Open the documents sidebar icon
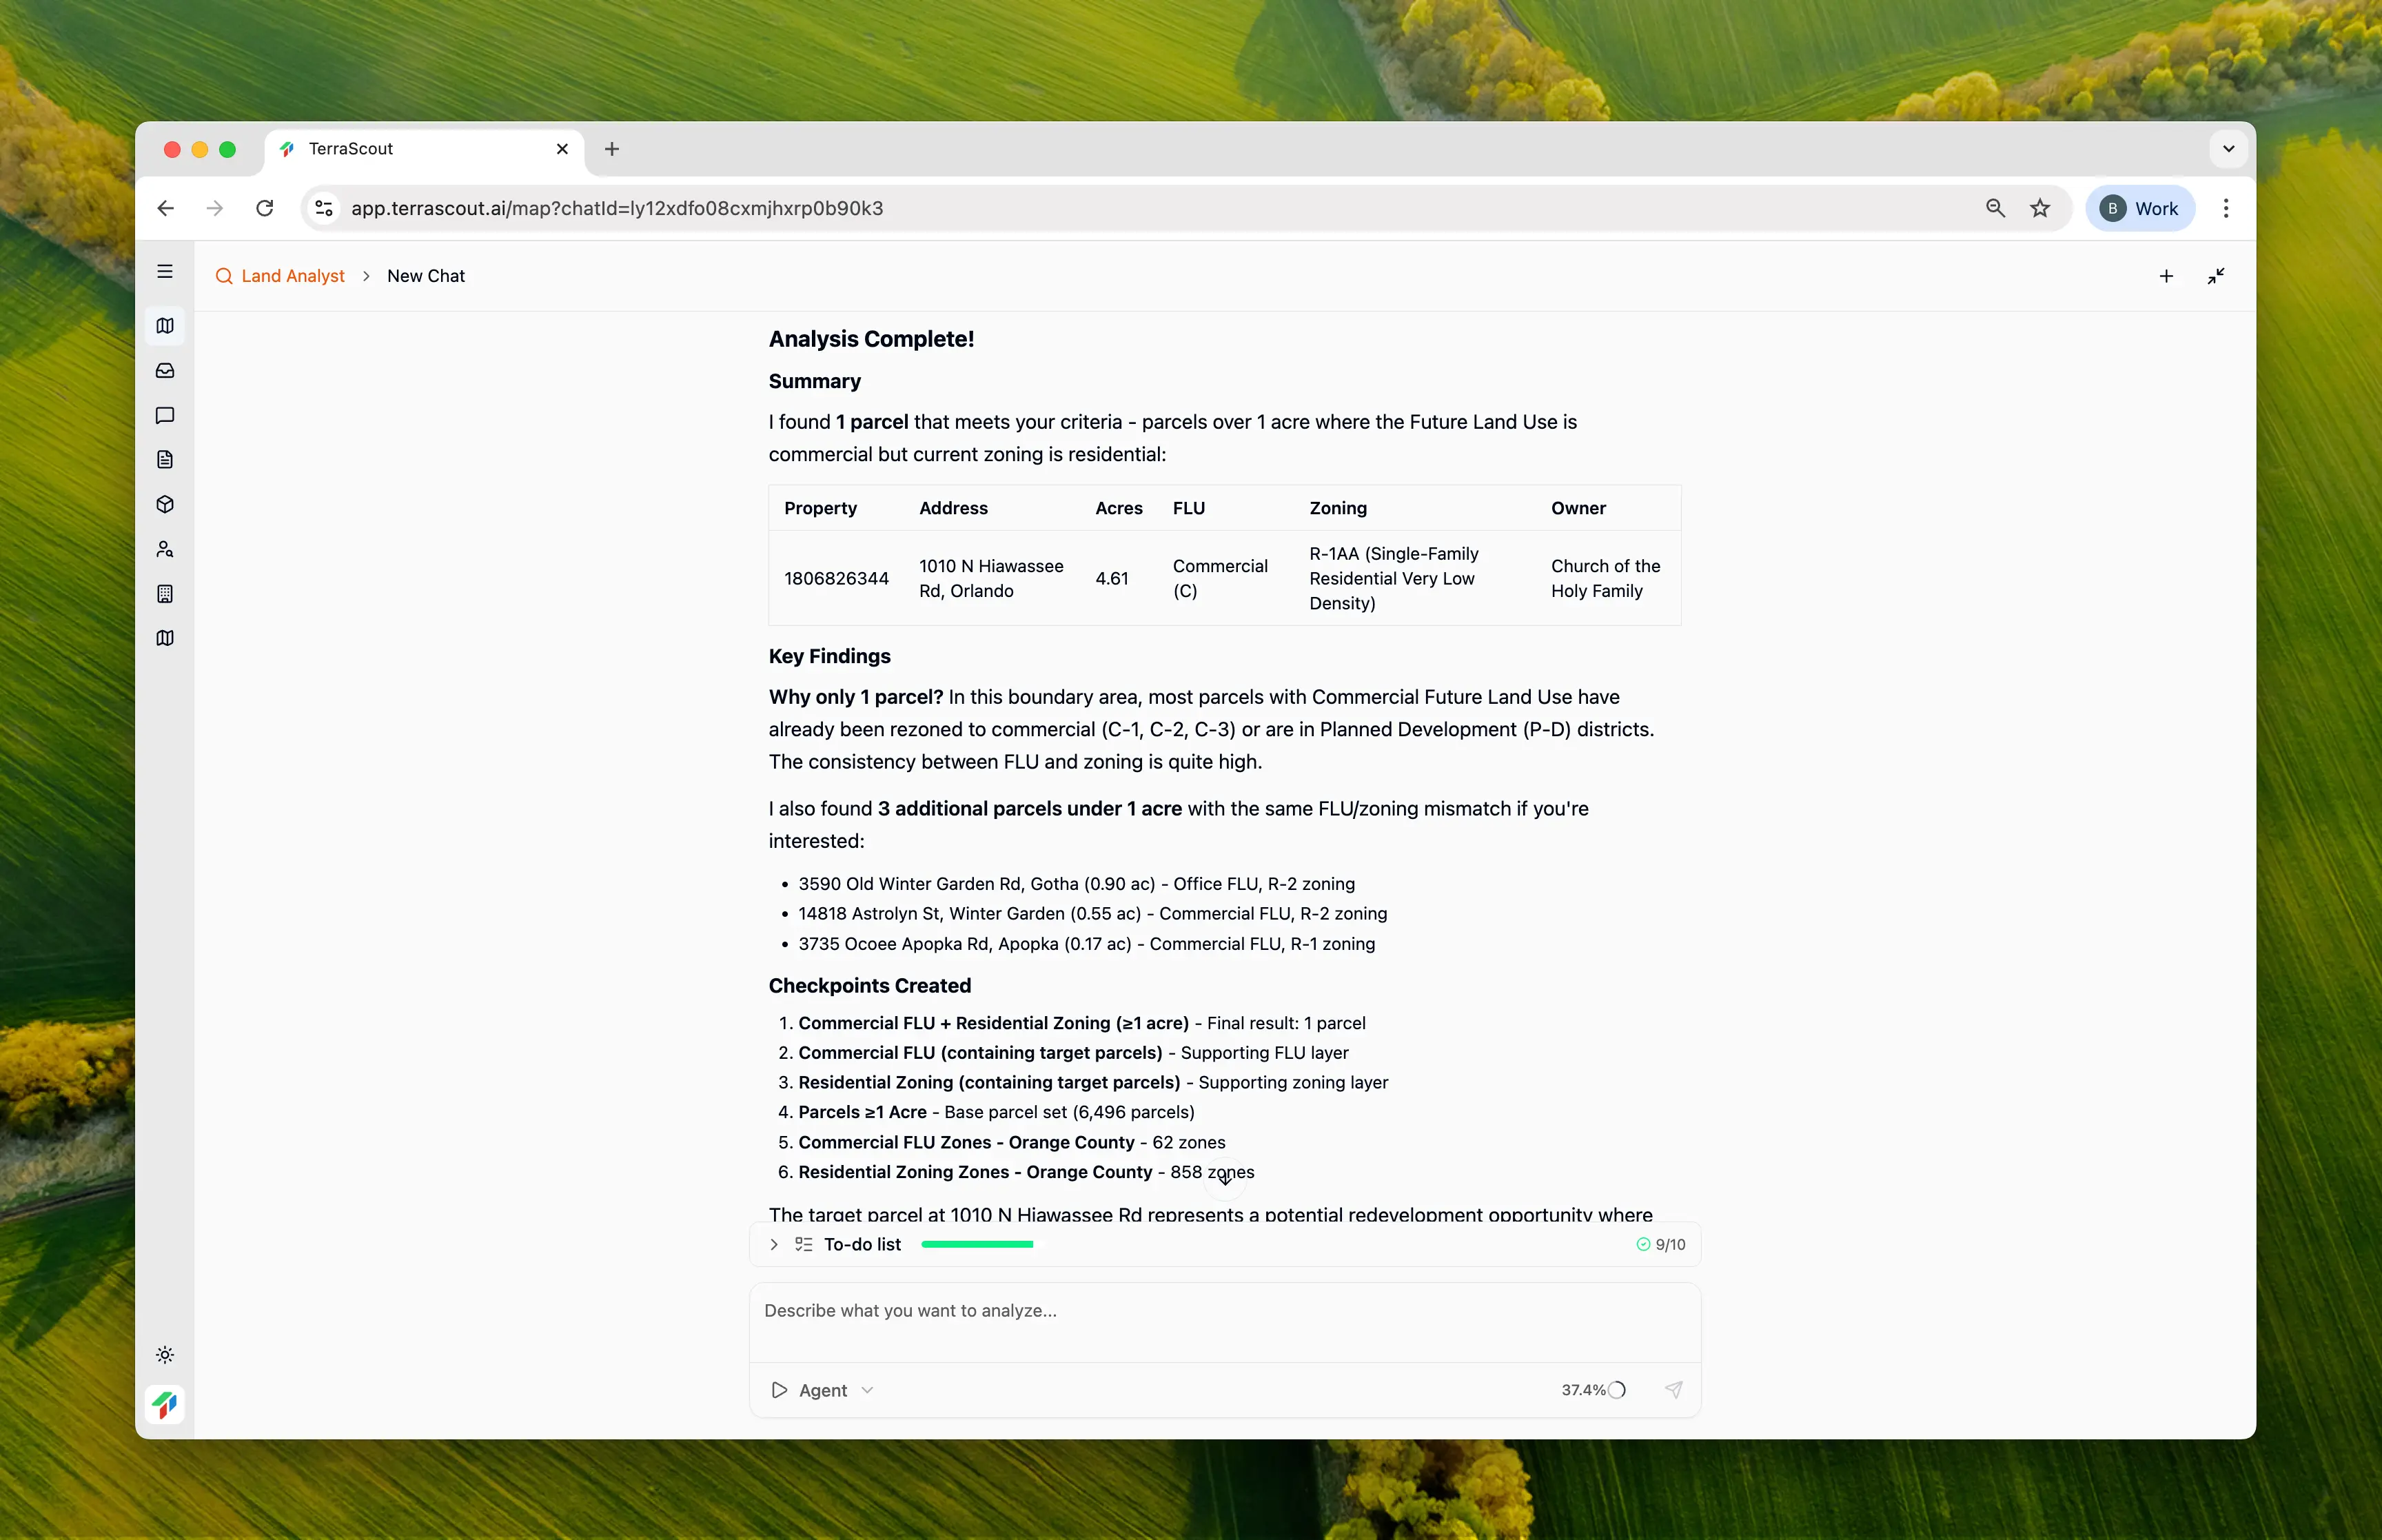The height and width of the screenshot is (1540, 2382). (x=165, y=460)
